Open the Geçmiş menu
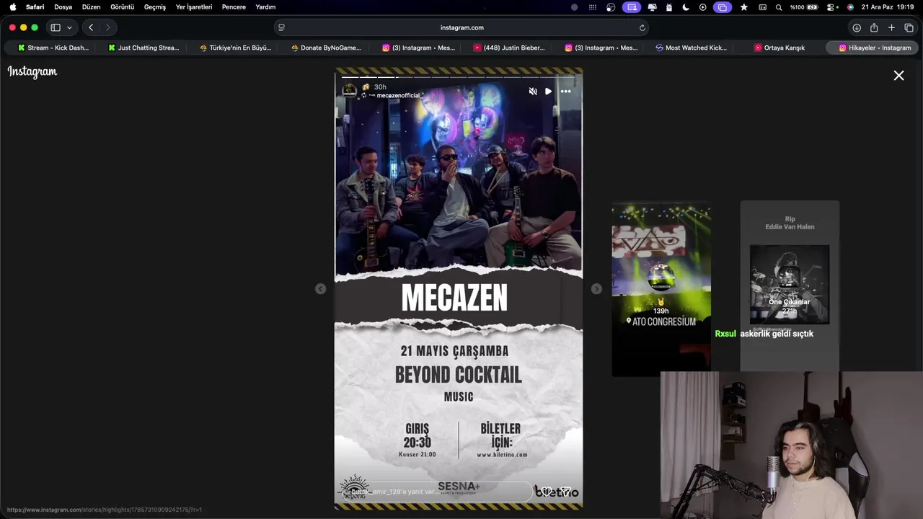Image resolution: width=923 pixels, height=519 pixels. pos(155,7)
